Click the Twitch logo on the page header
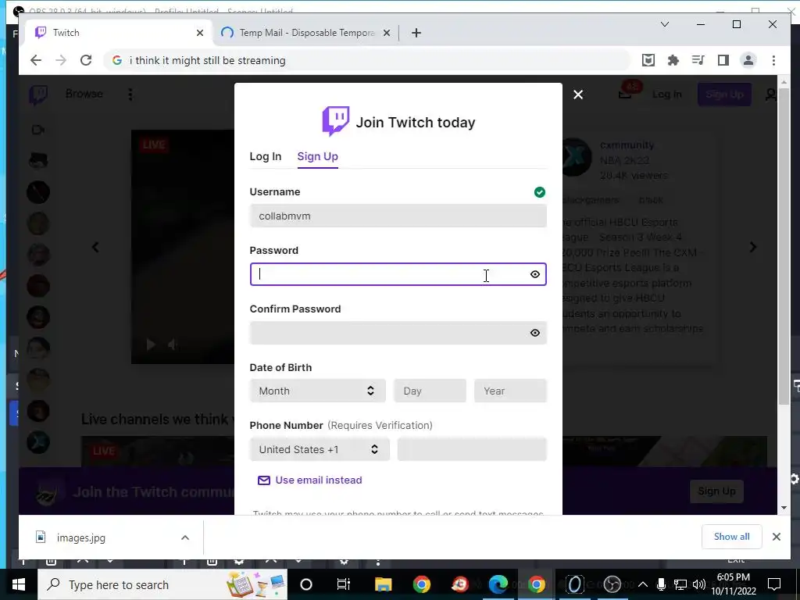 [x=38, y=95]
